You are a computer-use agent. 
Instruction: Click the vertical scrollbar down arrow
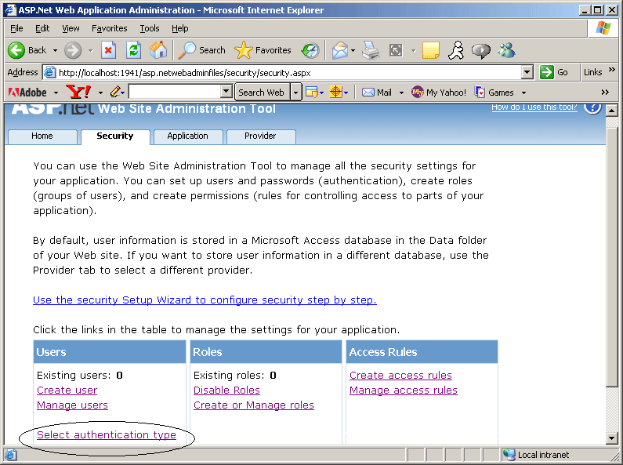coord(612,438)
